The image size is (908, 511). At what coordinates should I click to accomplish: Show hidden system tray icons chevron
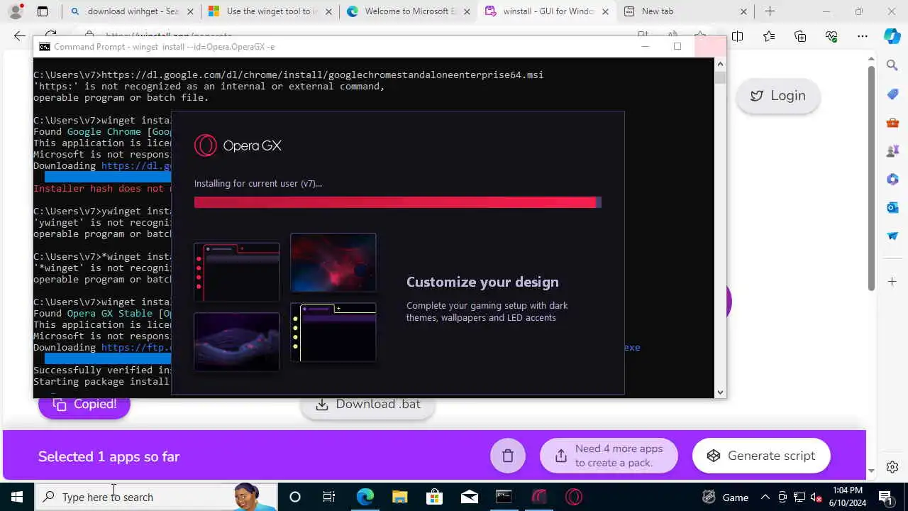tap(765, 497)
